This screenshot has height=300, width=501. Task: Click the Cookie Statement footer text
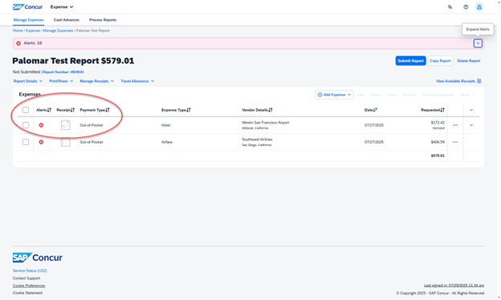click(27, 293)
